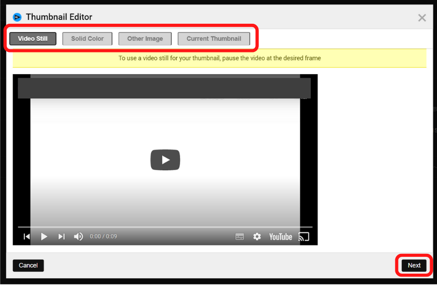Start playback from the control bar play icon

click(x=44, y=237)
